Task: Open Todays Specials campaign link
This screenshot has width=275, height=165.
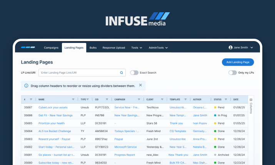Action: tap(127, 131)
